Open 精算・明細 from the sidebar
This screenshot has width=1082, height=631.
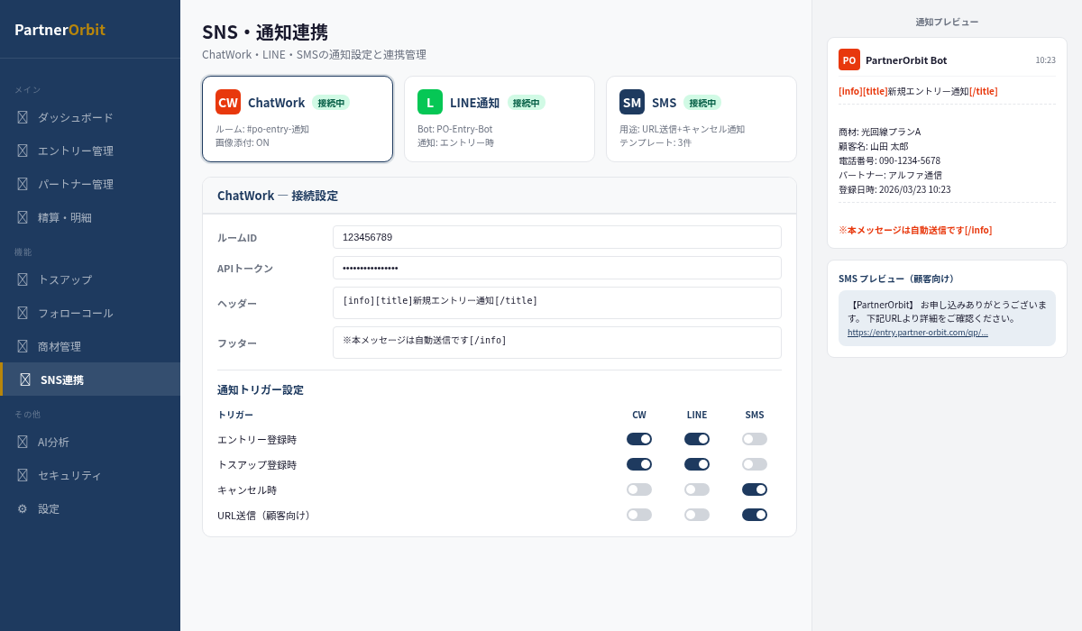click(x=65, y=217)
